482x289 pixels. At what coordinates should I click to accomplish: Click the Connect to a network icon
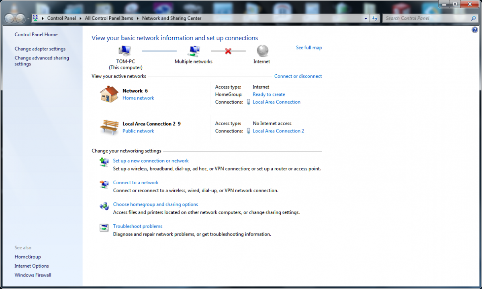[x=104, y=184]
